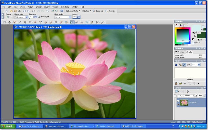The height and width of the screenshot is (130, 208).
Task: Select the Paint Brush tool
Action: [51, 22]
